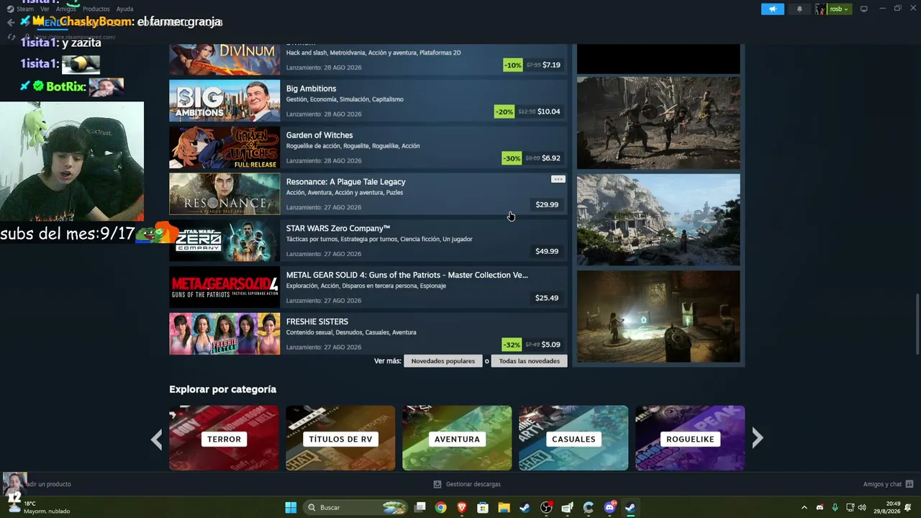Screen dimensions: 921x518
Task: Open the Big Ambitions game thumbnail
Action: point(224,101)
